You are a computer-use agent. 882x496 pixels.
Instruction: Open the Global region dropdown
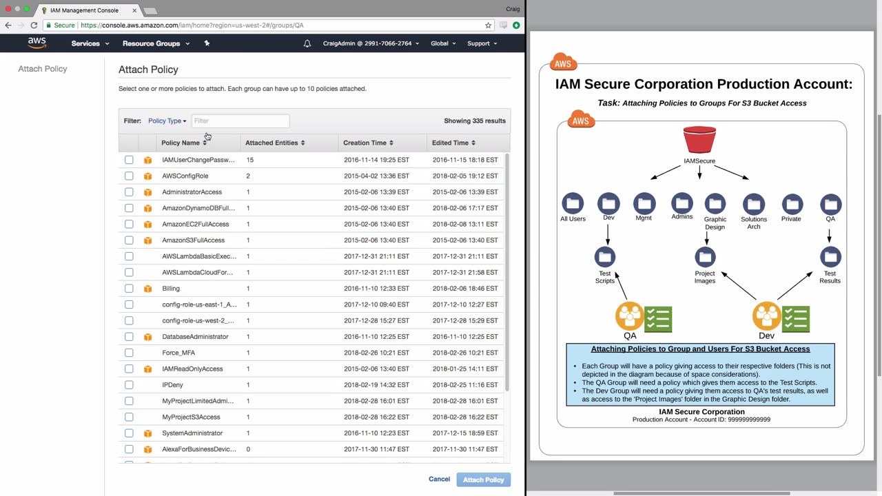click(443, 43)
